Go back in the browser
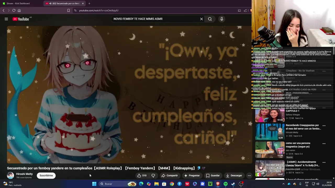This screenshot has height=188, width=335. (3, 10)
